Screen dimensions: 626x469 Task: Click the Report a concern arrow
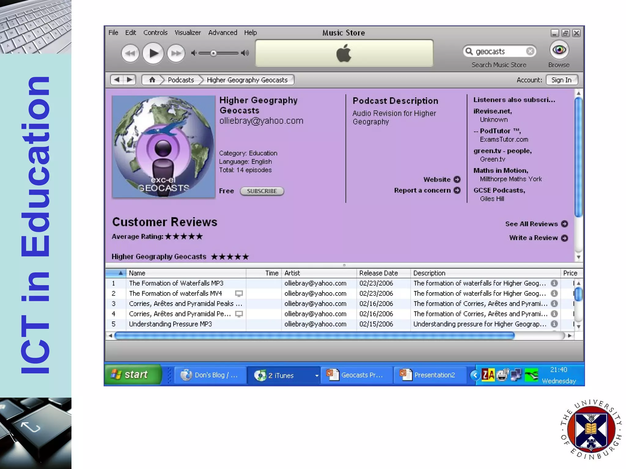point(457,191)
